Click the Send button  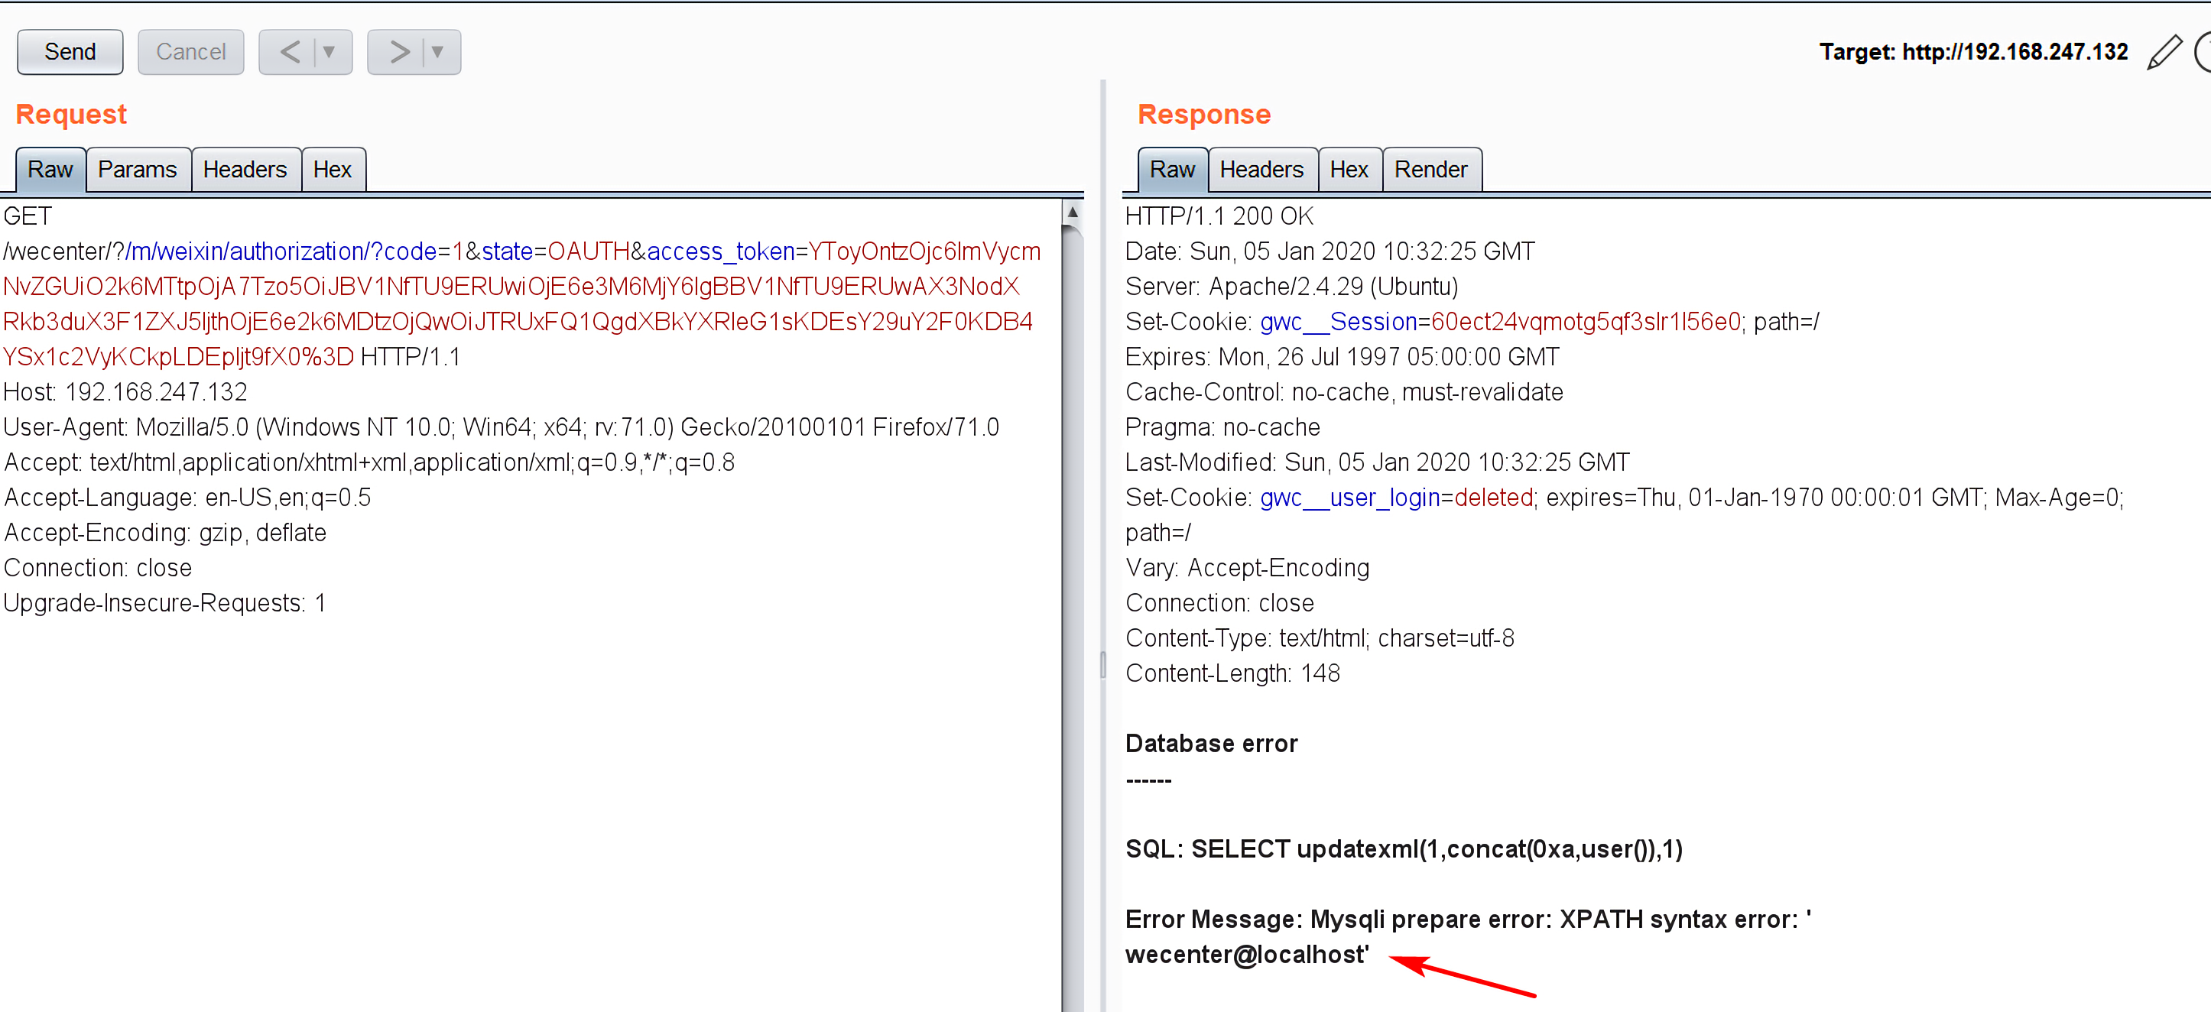[70, 53]
